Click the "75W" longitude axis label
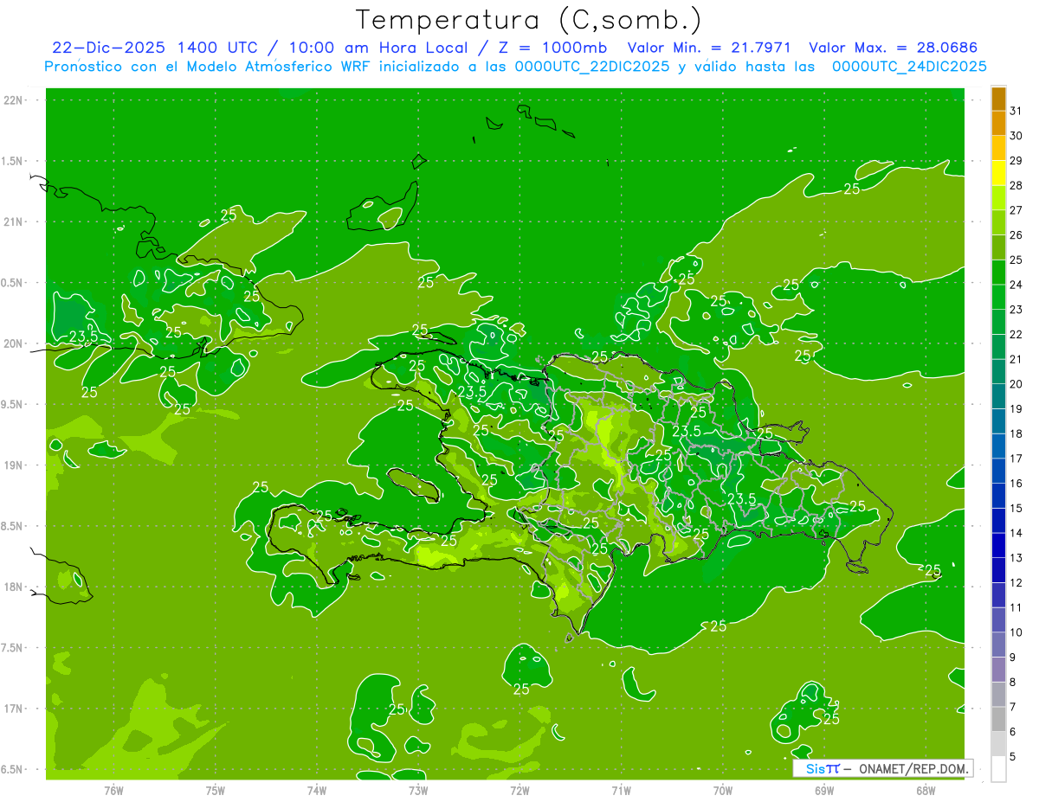 [216, 791]
